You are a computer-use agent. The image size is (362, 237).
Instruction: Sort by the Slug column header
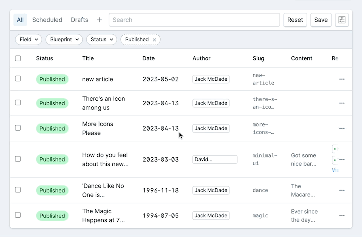click(258, 58)
